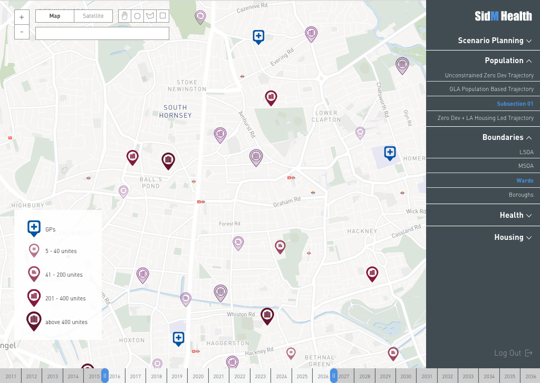
Task: Select Boroughs boundary option
Action: 521,195
